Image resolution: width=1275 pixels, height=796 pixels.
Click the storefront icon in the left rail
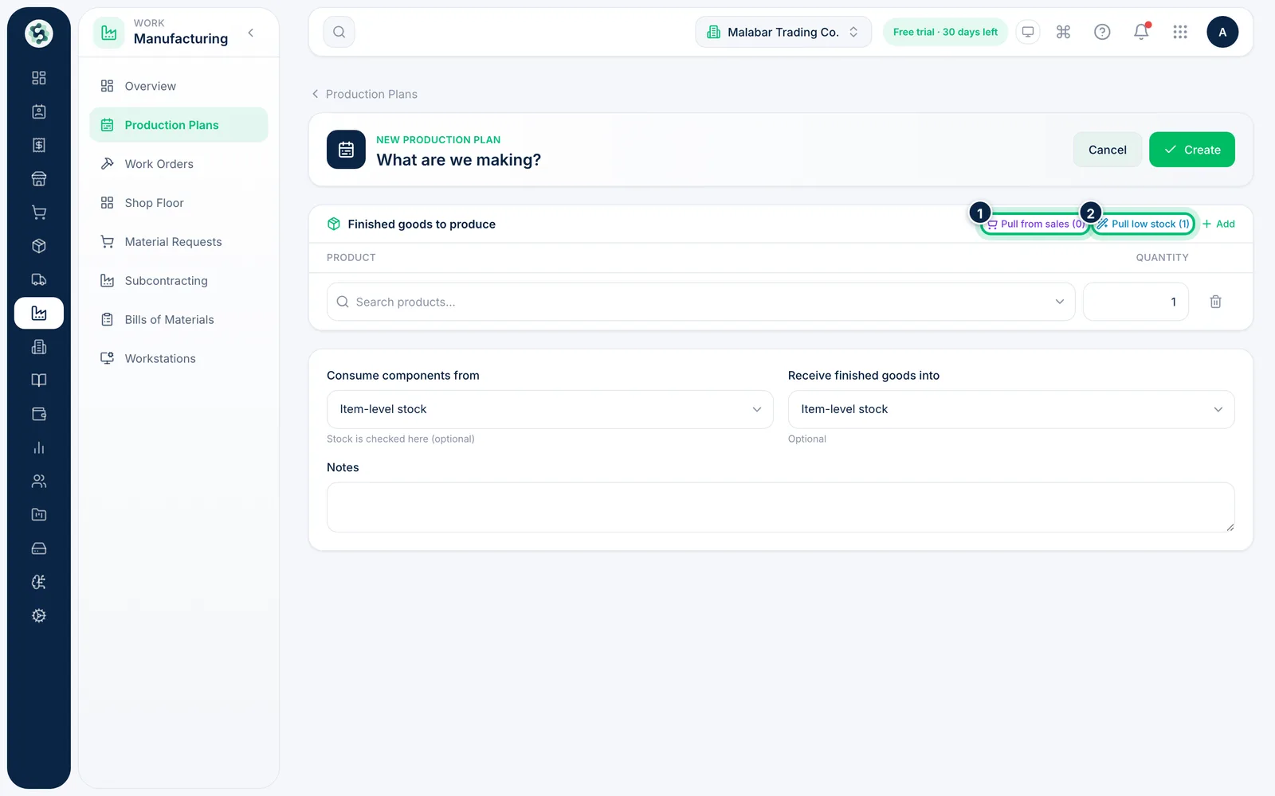(38, 179)
